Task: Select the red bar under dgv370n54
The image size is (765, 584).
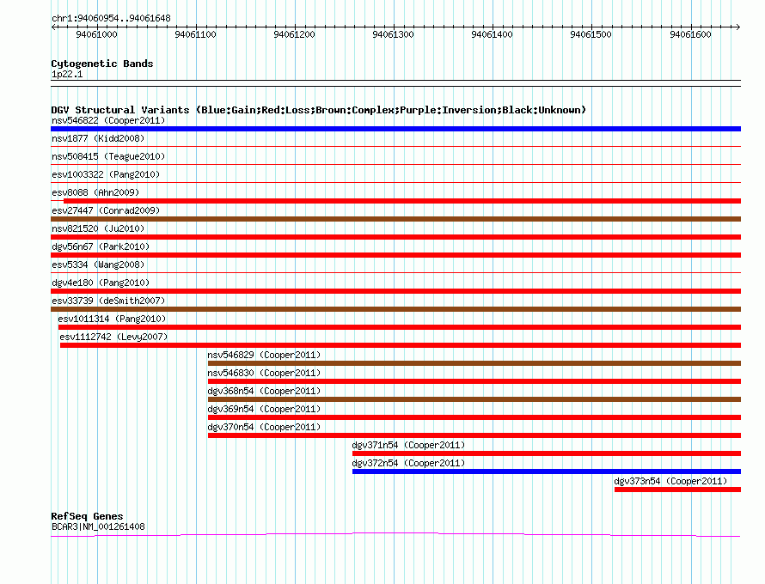Action: pos(474,435)
